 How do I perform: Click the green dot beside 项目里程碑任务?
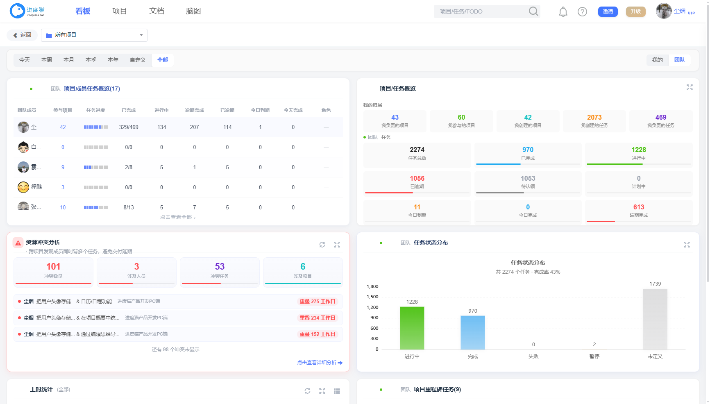pos(381,390)
